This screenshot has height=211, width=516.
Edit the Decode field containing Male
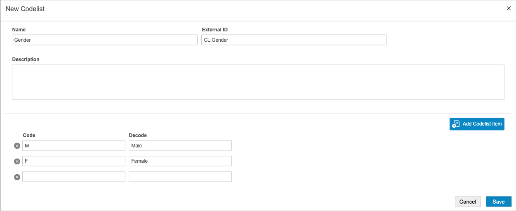[x=180, y=146]
